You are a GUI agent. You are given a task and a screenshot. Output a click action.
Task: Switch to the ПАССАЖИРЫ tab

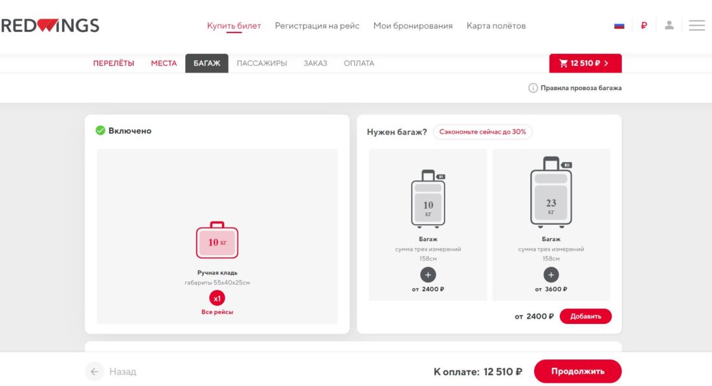click(261, 63)
